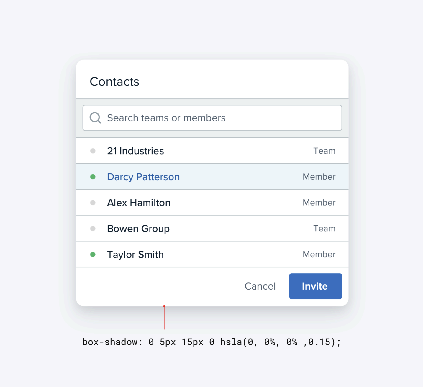
Task: Choose the Alex Hamilton contact name
Action: 139,203
